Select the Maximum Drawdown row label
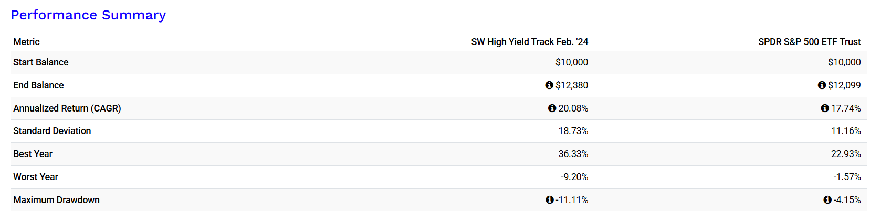 [56, 200]
